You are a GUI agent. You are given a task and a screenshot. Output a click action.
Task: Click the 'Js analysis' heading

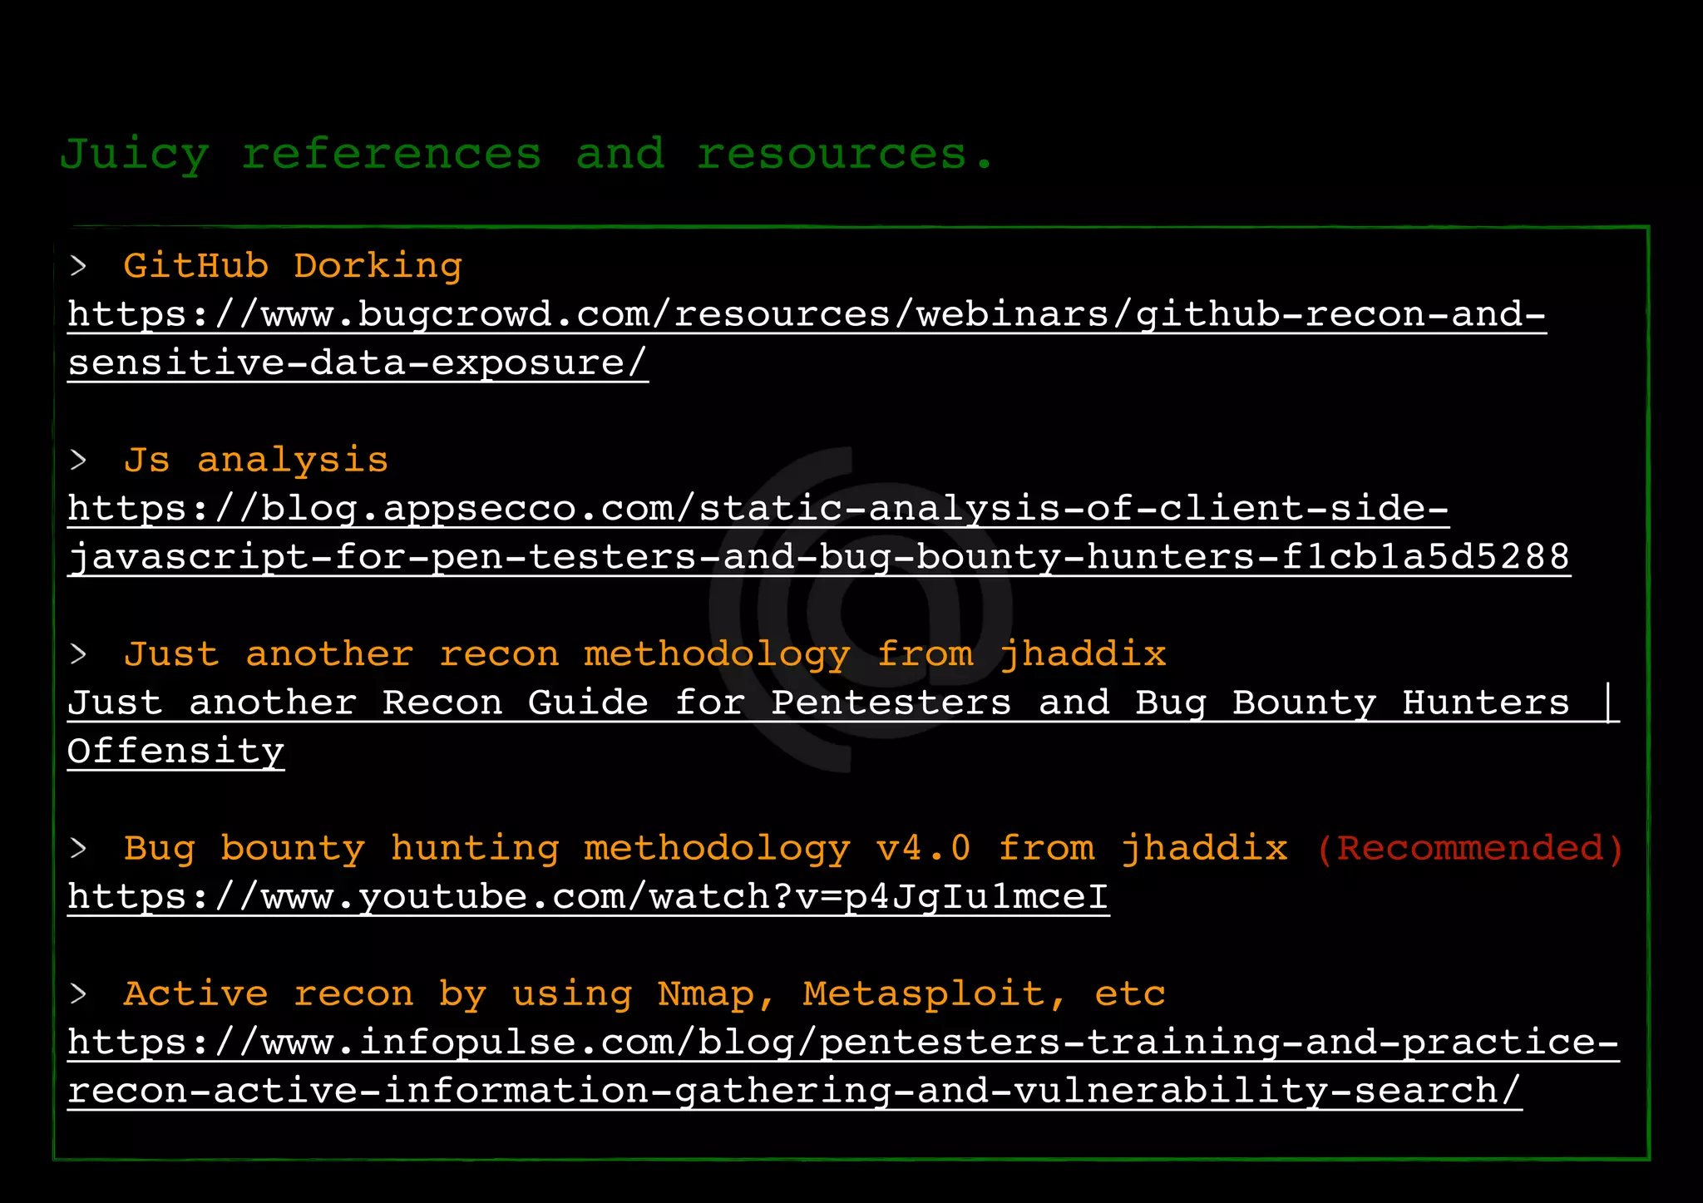[256, 461]
